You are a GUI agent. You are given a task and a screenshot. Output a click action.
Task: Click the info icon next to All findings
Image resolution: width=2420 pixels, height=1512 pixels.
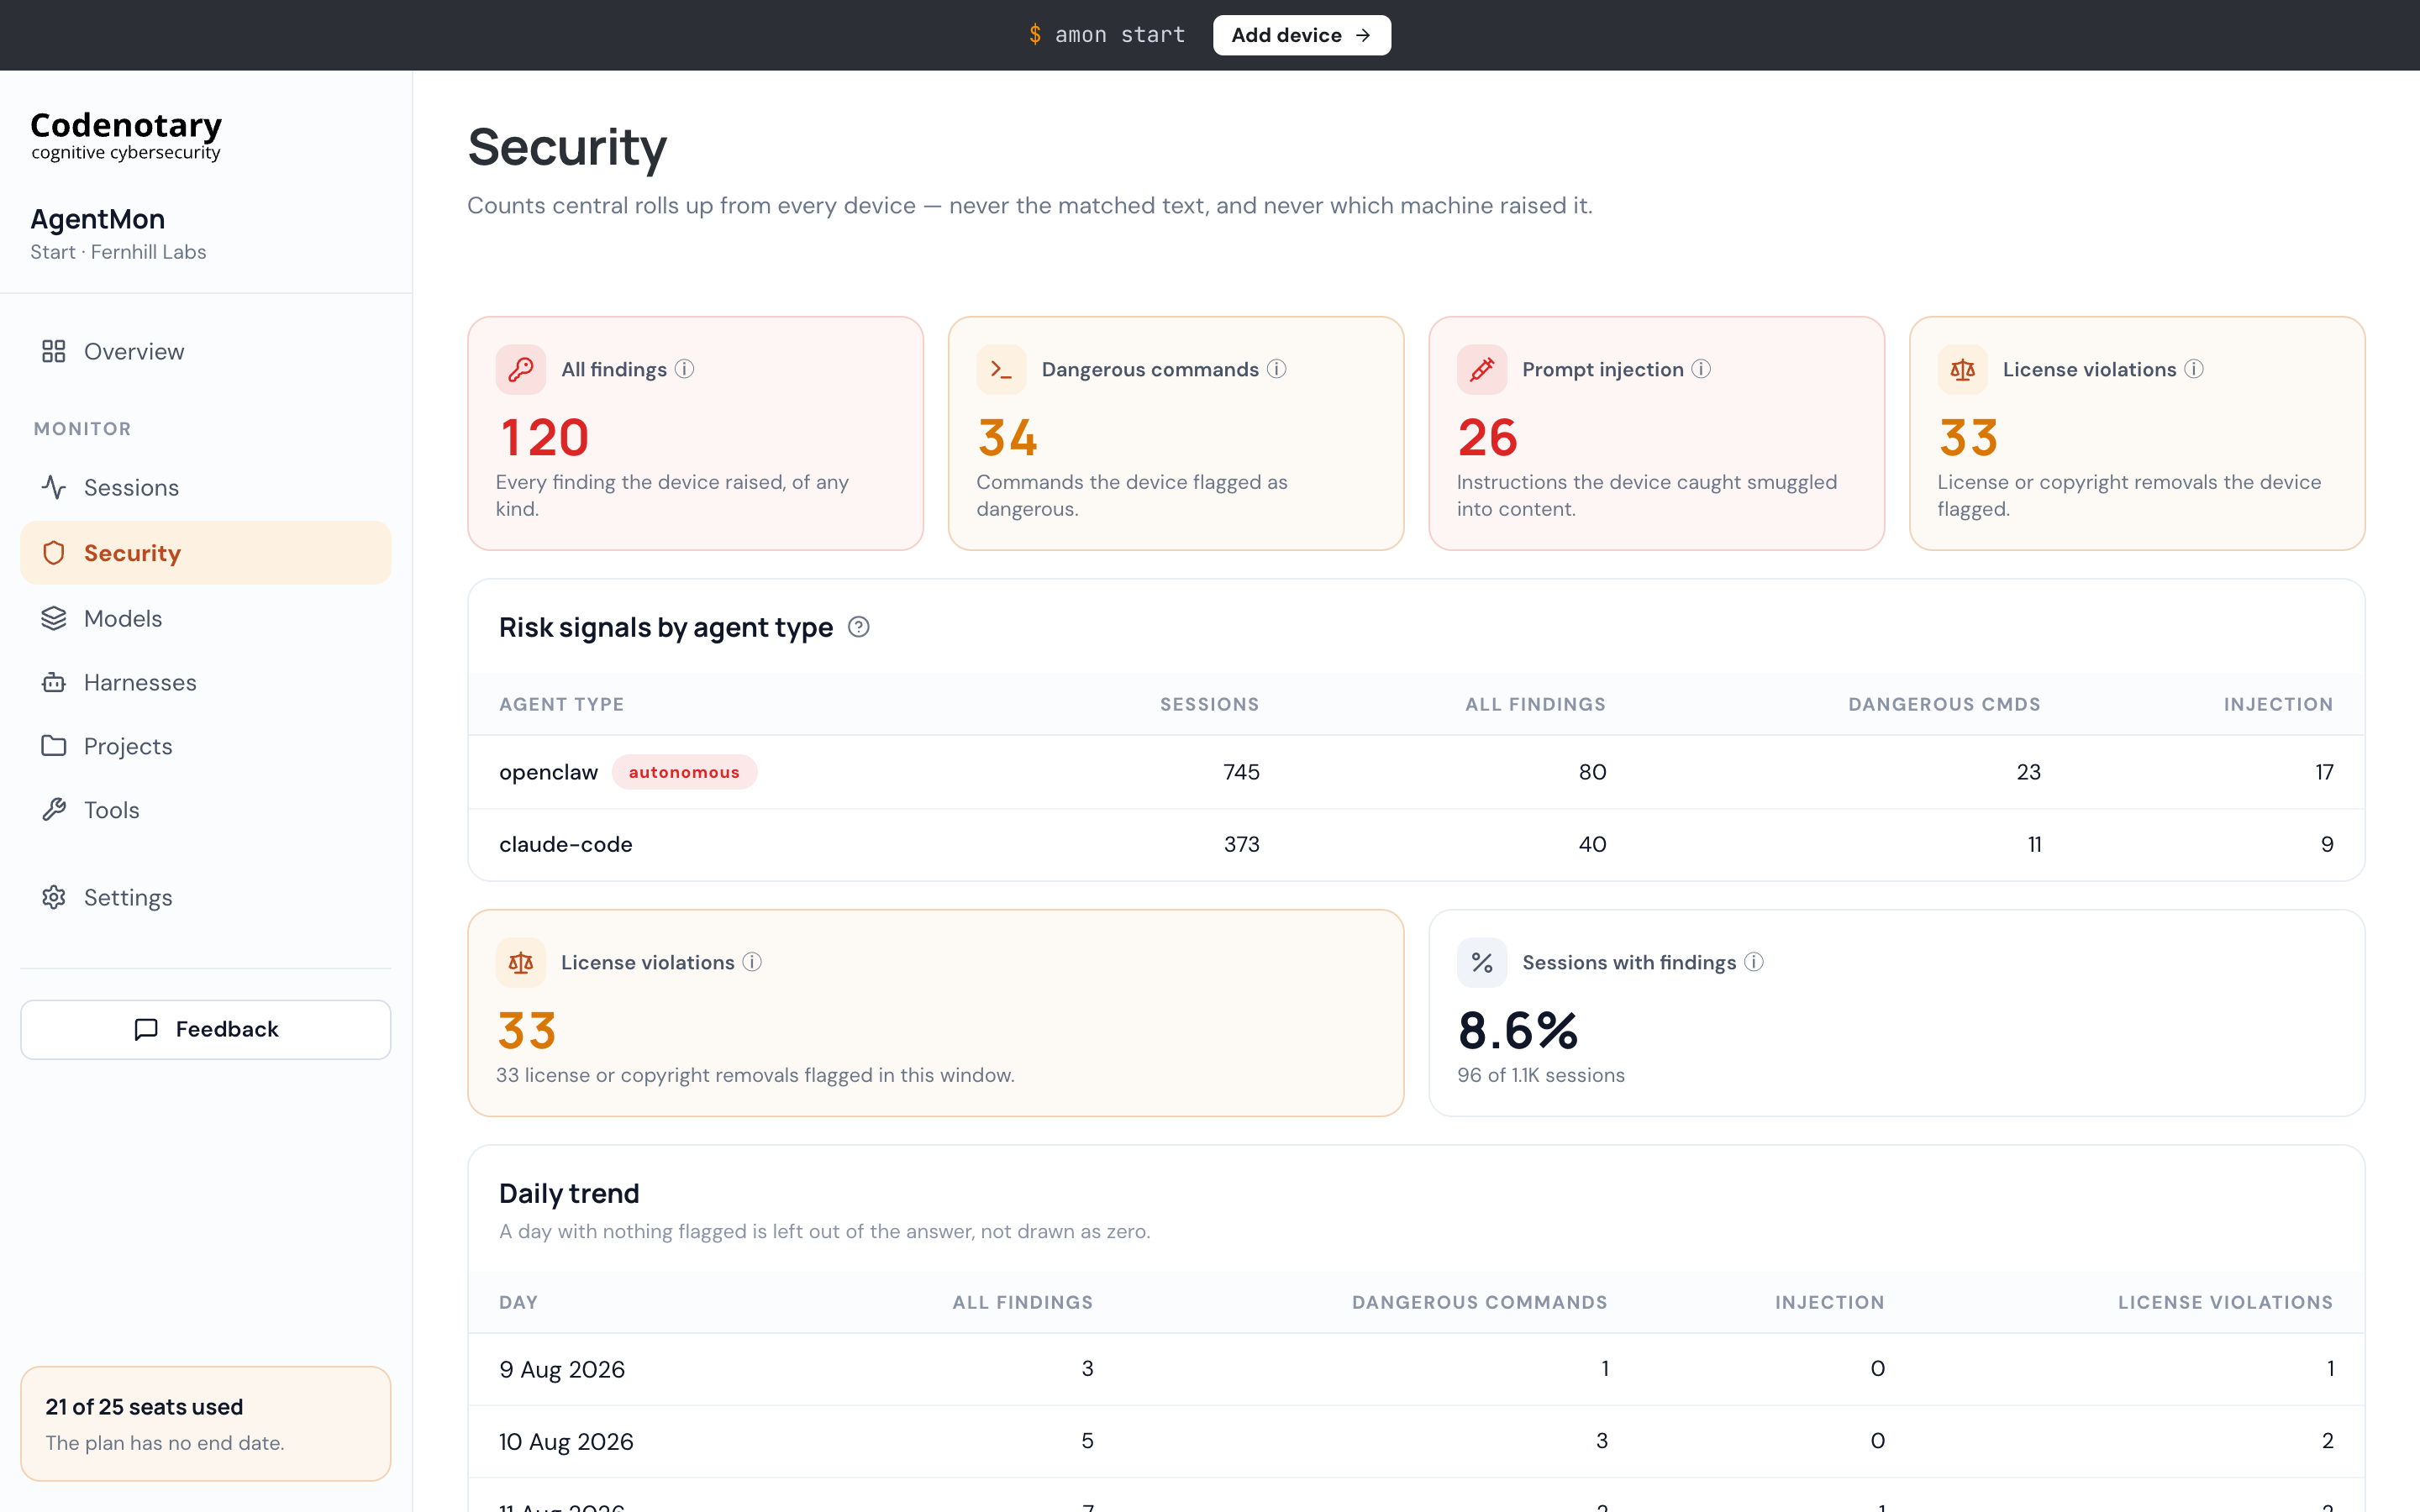click(x=684, y=369)
